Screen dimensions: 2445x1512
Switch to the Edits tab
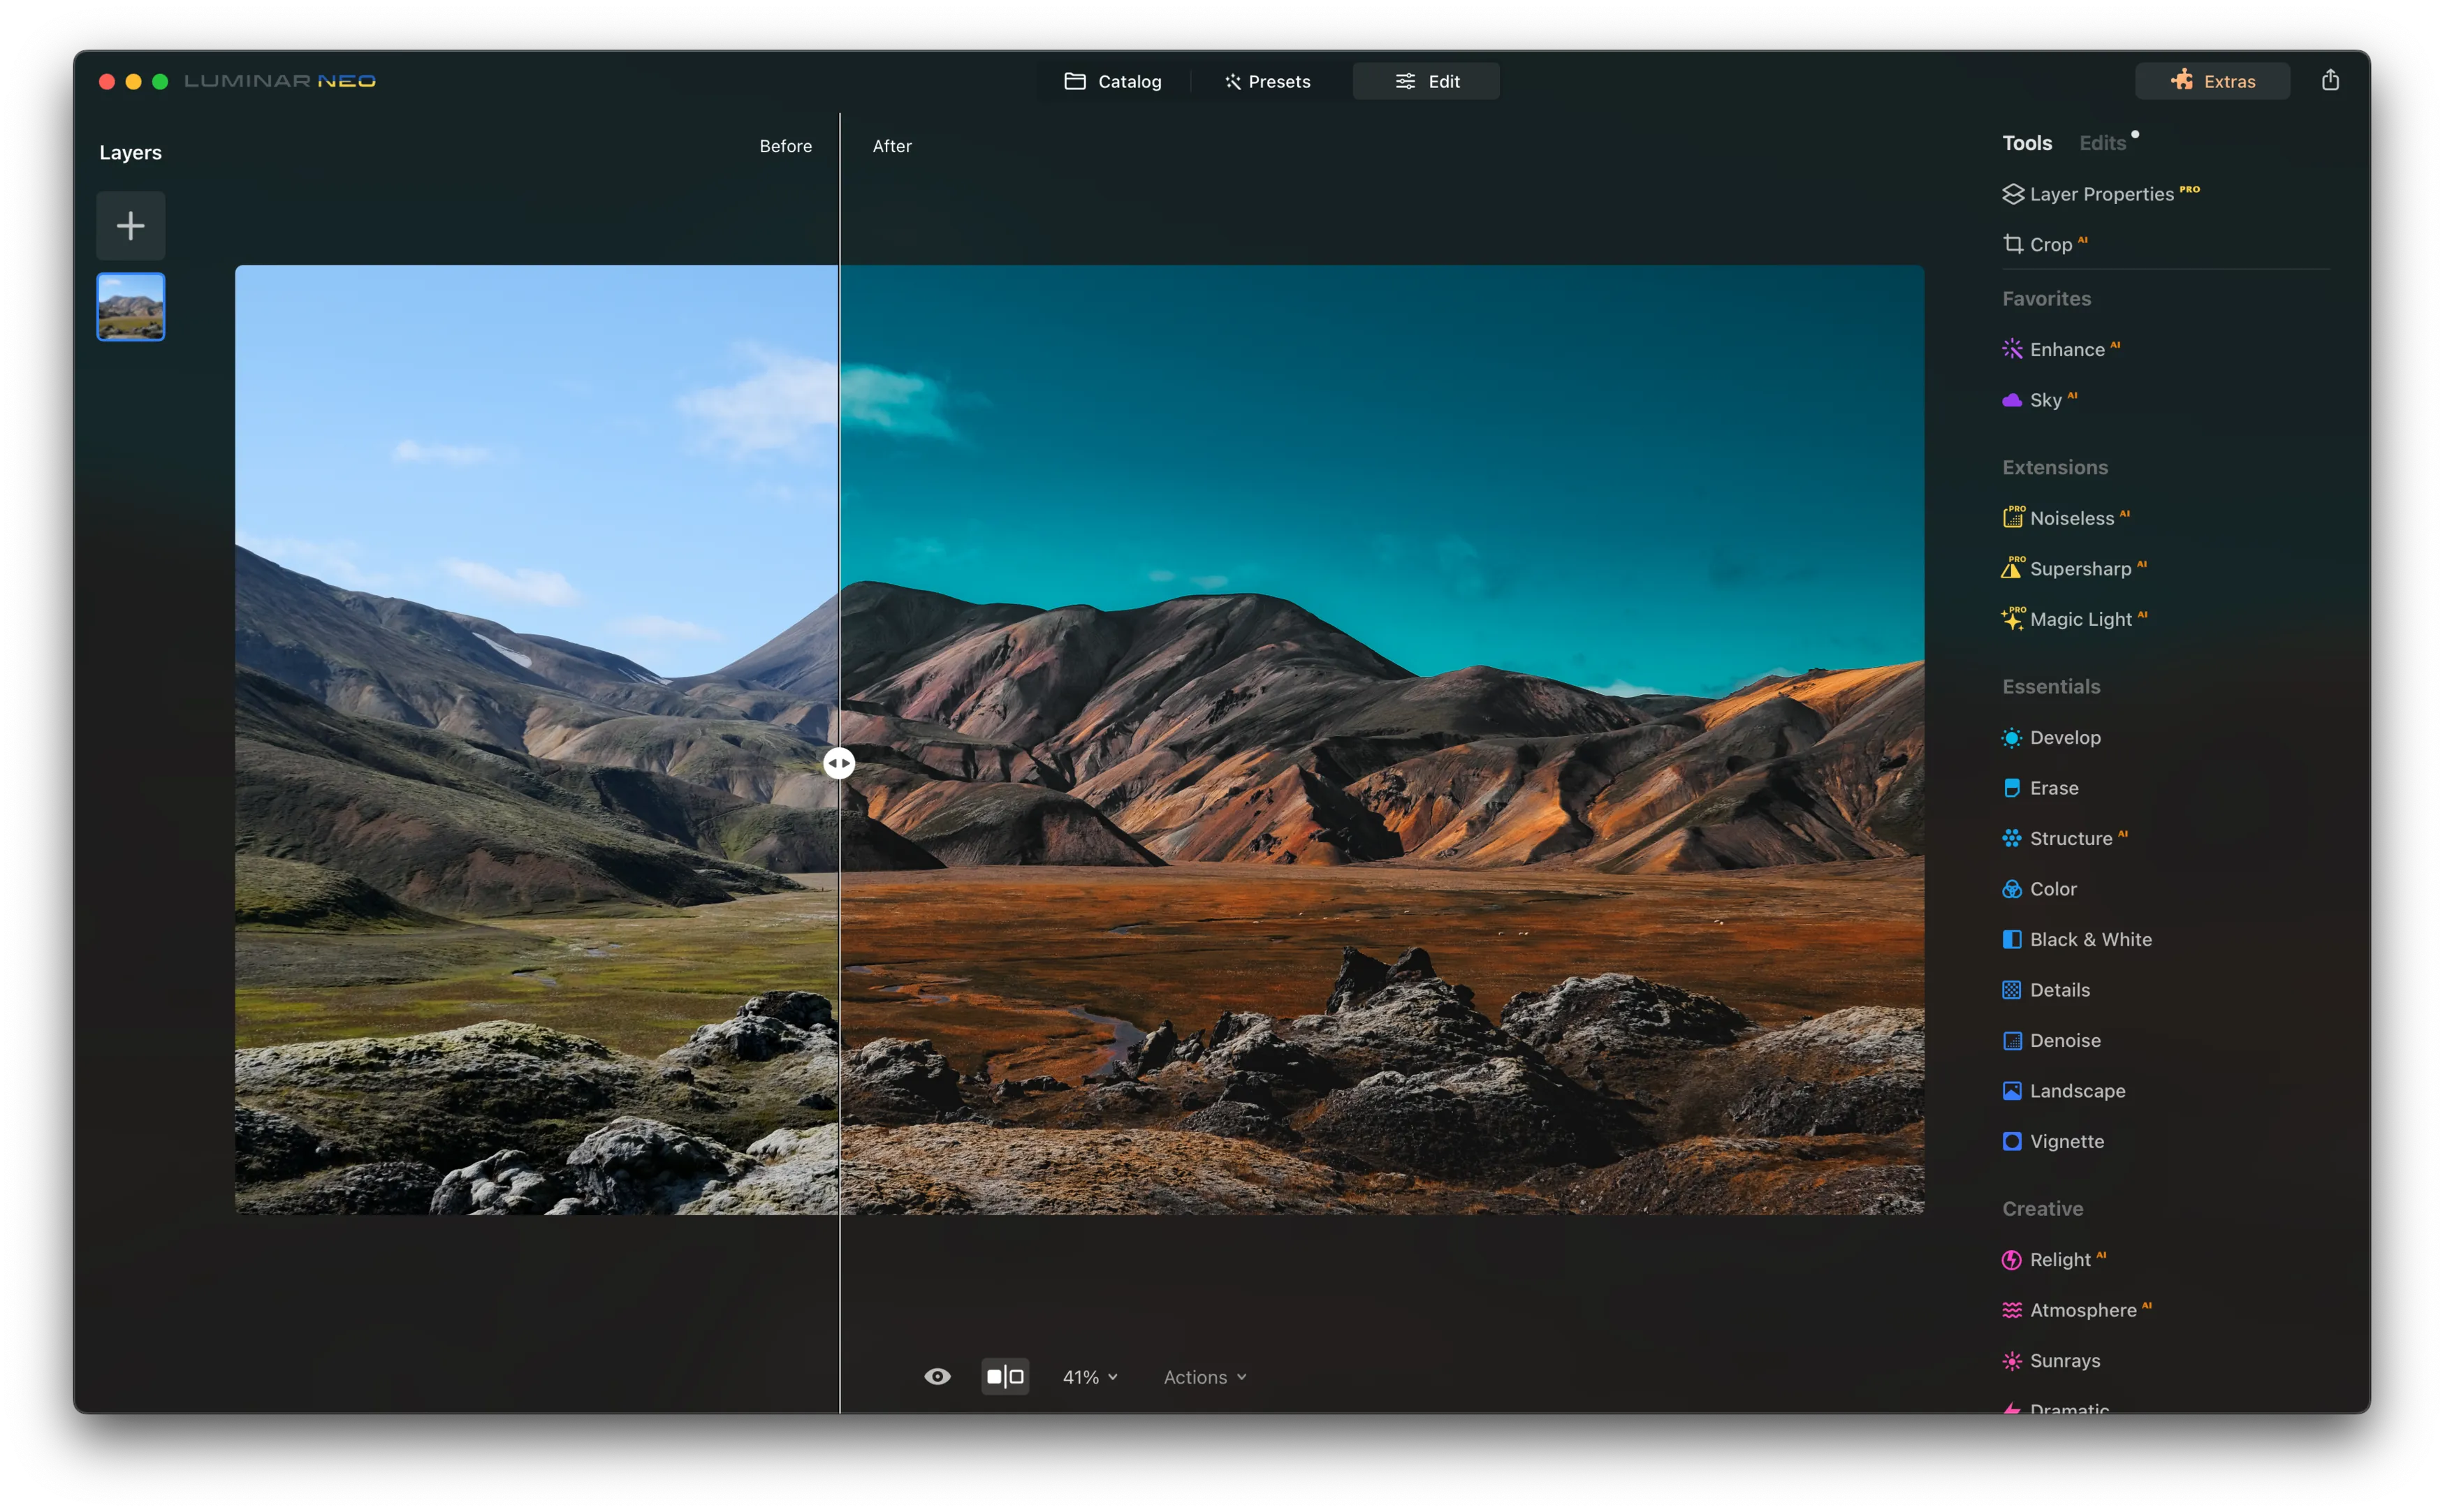pos(2102,143)
